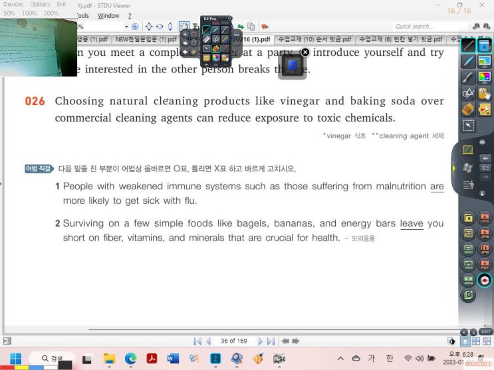Close the floating blue square widget
This screenshot has height=370, width=494.
pyautogui.click(x=305, y=52)
